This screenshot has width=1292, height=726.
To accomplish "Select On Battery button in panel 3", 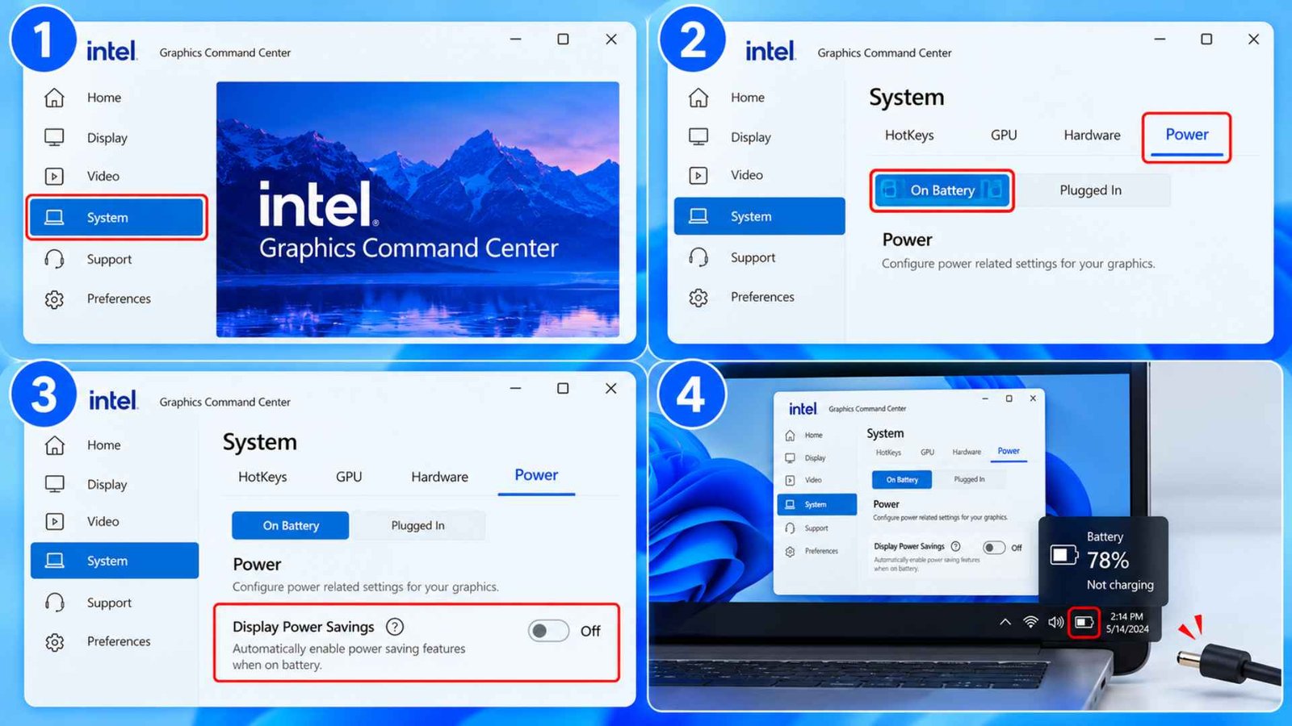I will [291, 525].
